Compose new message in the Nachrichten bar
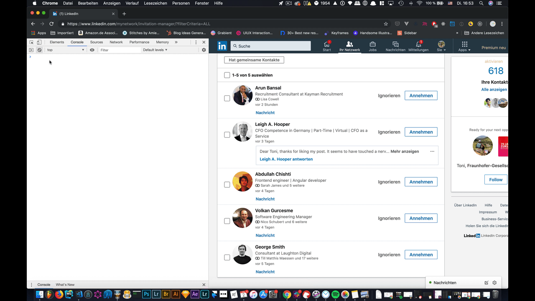 [x=487, y=283]
